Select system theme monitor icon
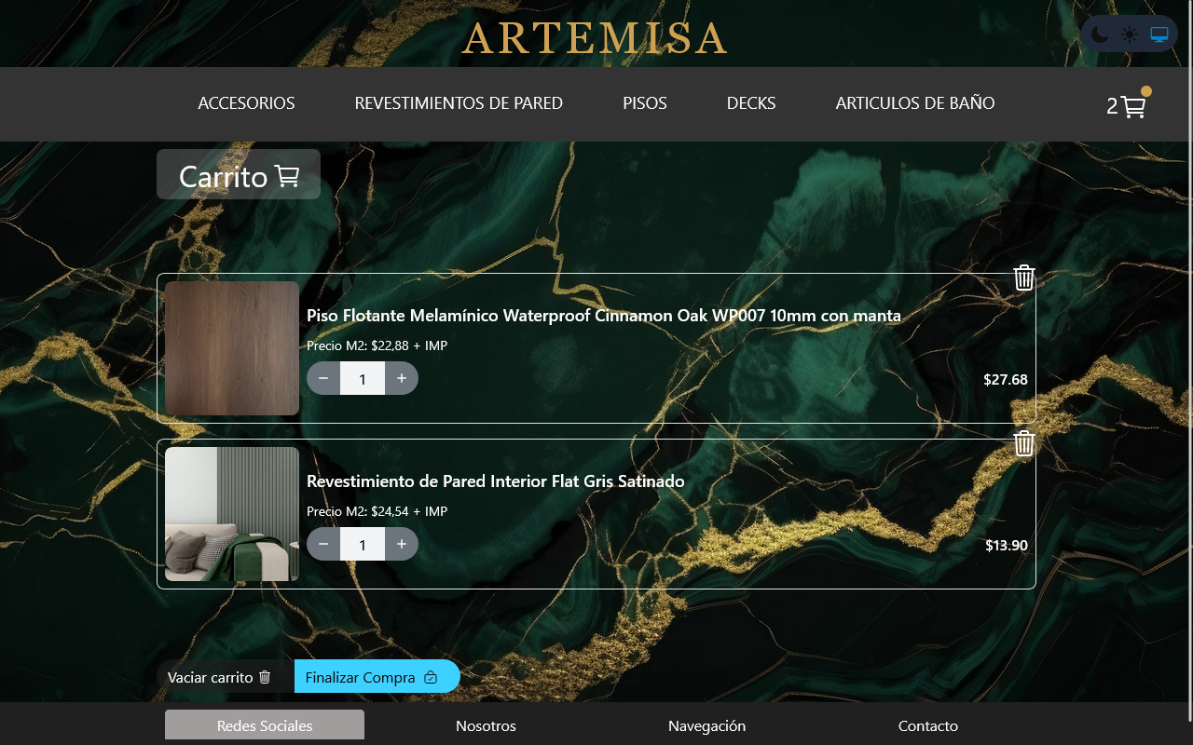The image size is (1193, 745). [1159, 34]
